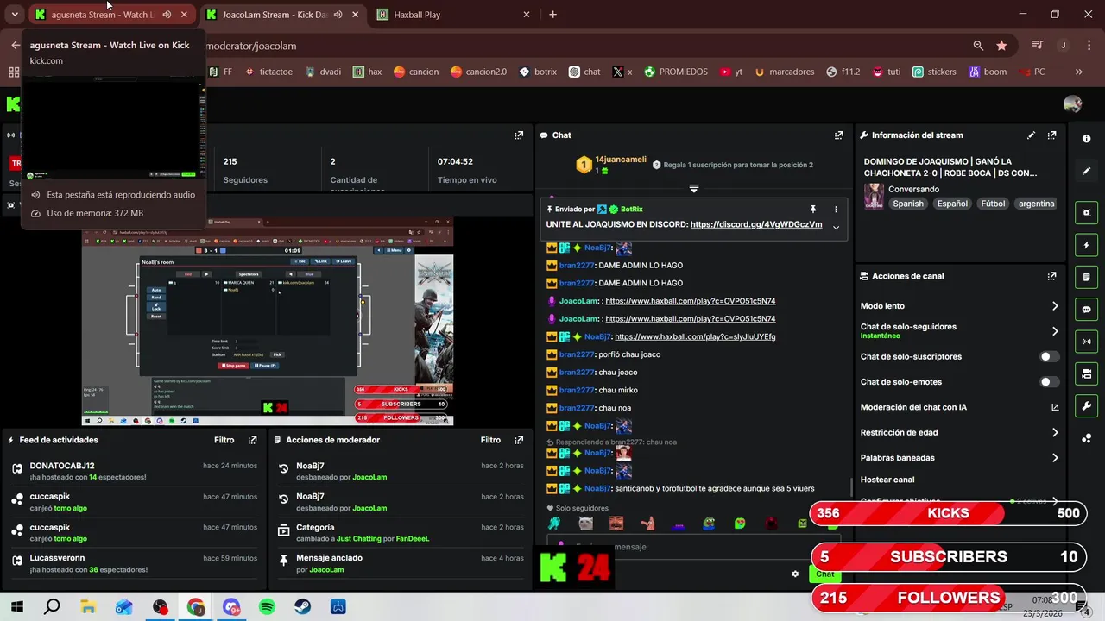
Task: Click the Fútbol stream tag
Action: [993, 204]
